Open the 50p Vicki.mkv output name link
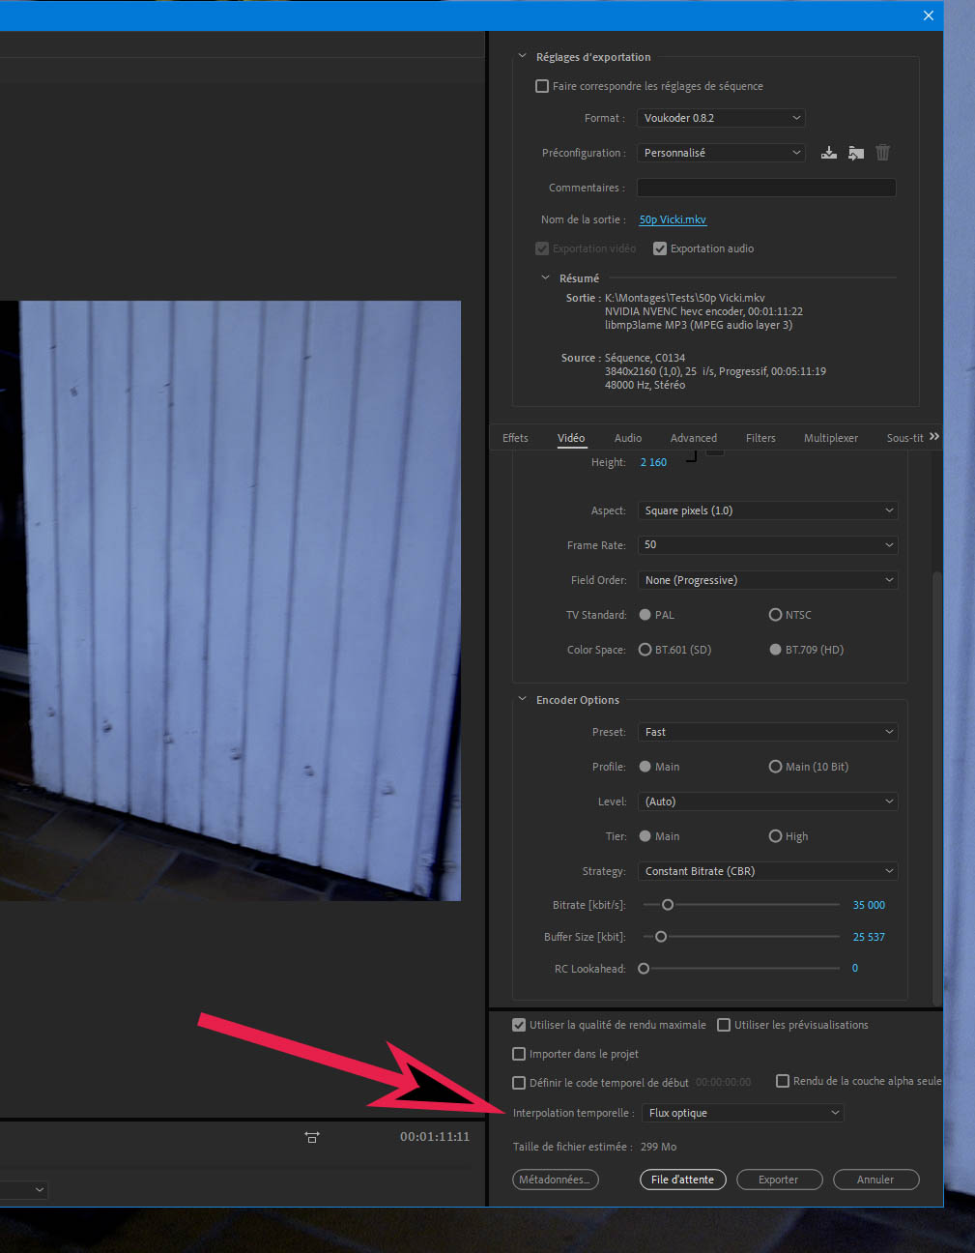This screenshot has width=975, height=1253. (x=673, y=219)
